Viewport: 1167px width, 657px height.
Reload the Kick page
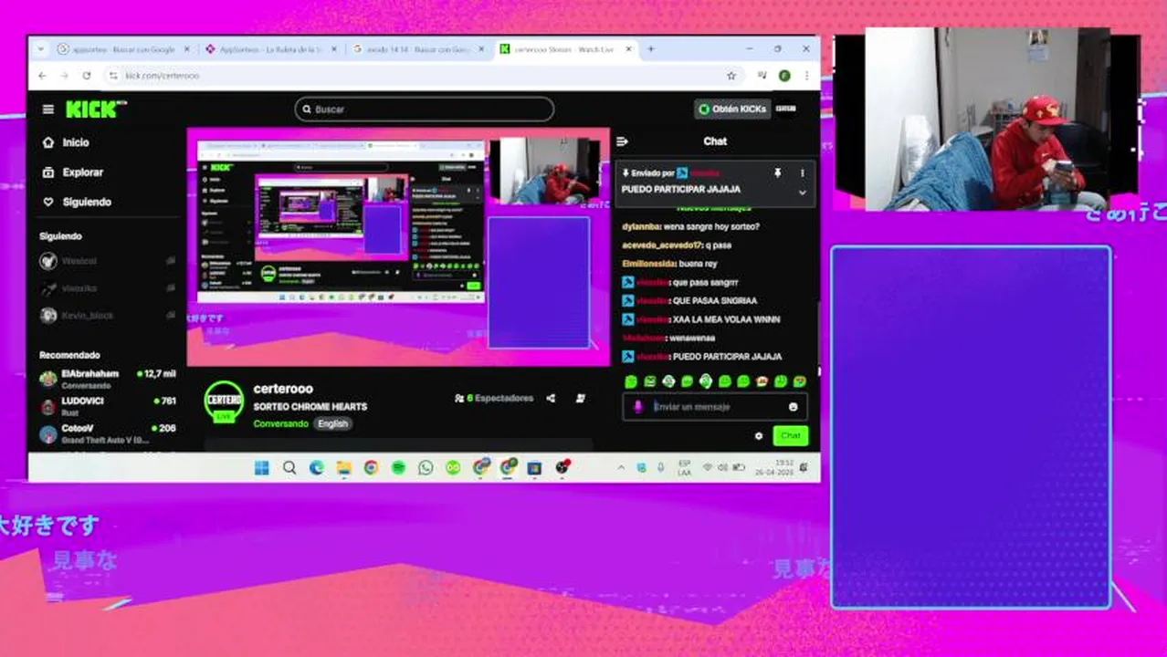point(87,76)
